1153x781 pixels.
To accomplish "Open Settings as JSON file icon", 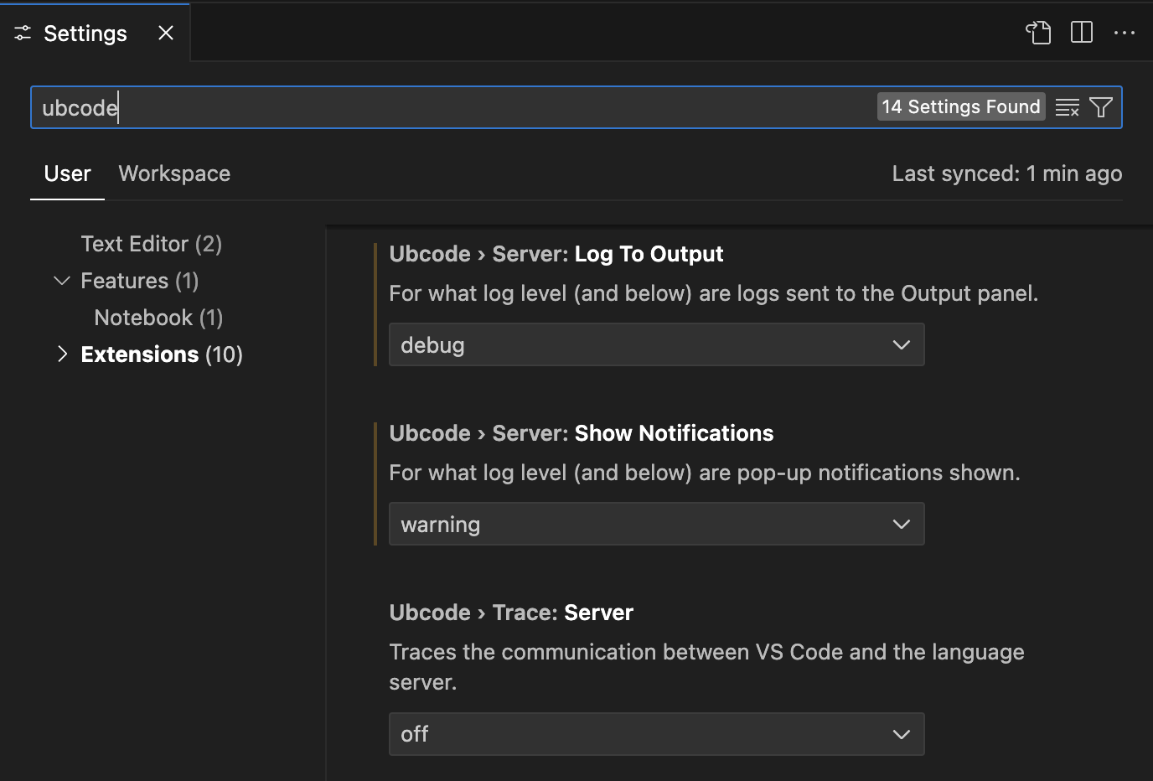I will 1038,33.
